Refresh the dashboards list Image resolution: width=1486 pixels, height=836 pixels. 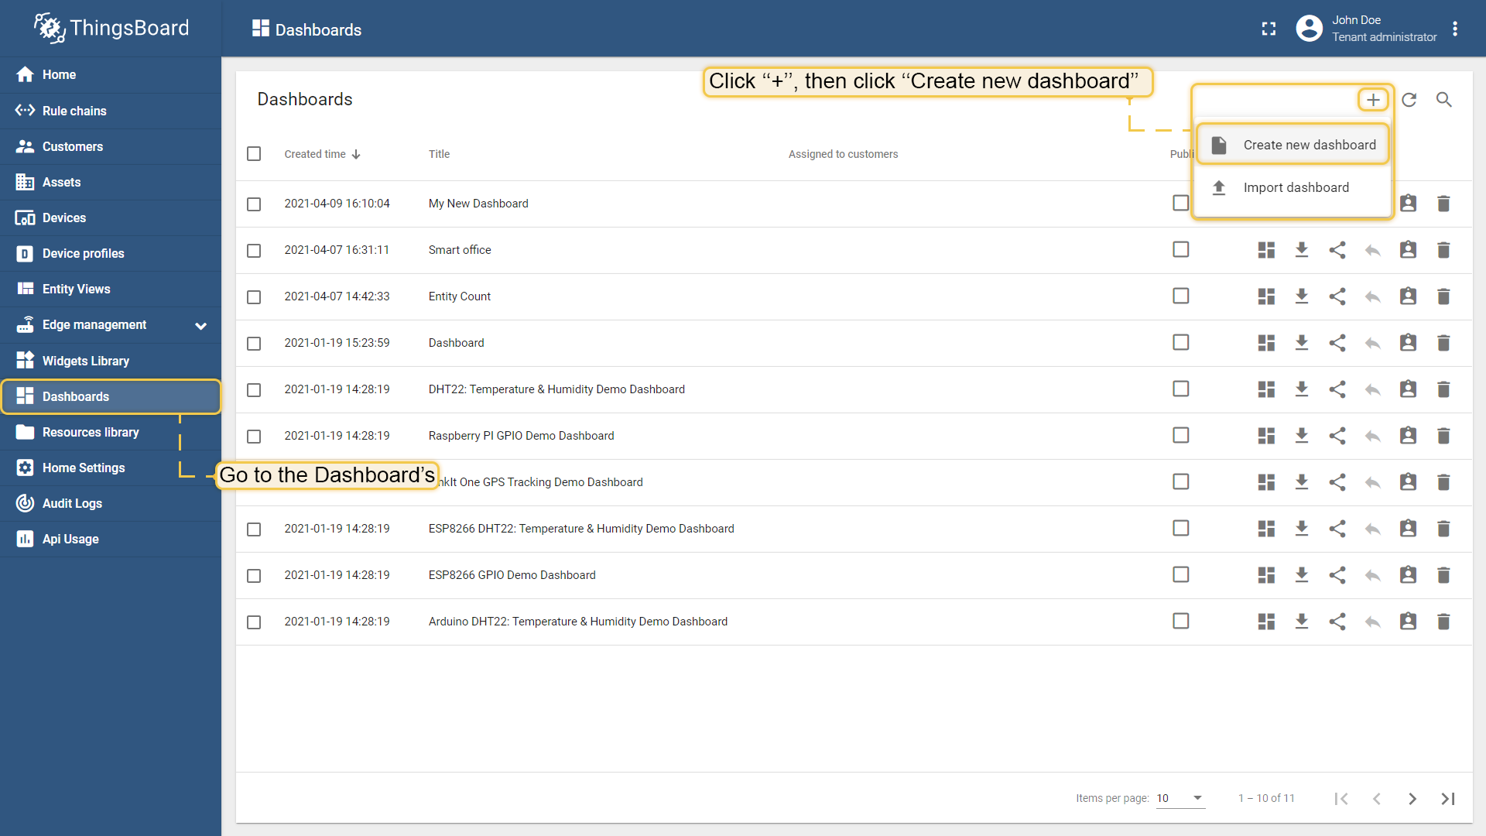(x=1409, y=100)
